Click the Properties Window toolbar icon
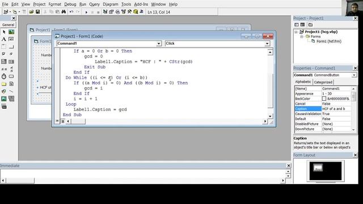 [111, 12]
